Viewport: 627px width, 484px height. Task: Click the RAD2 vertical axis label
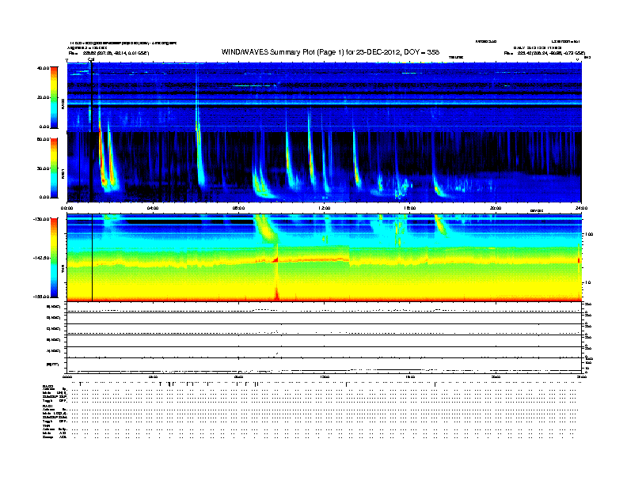[63, 104]
